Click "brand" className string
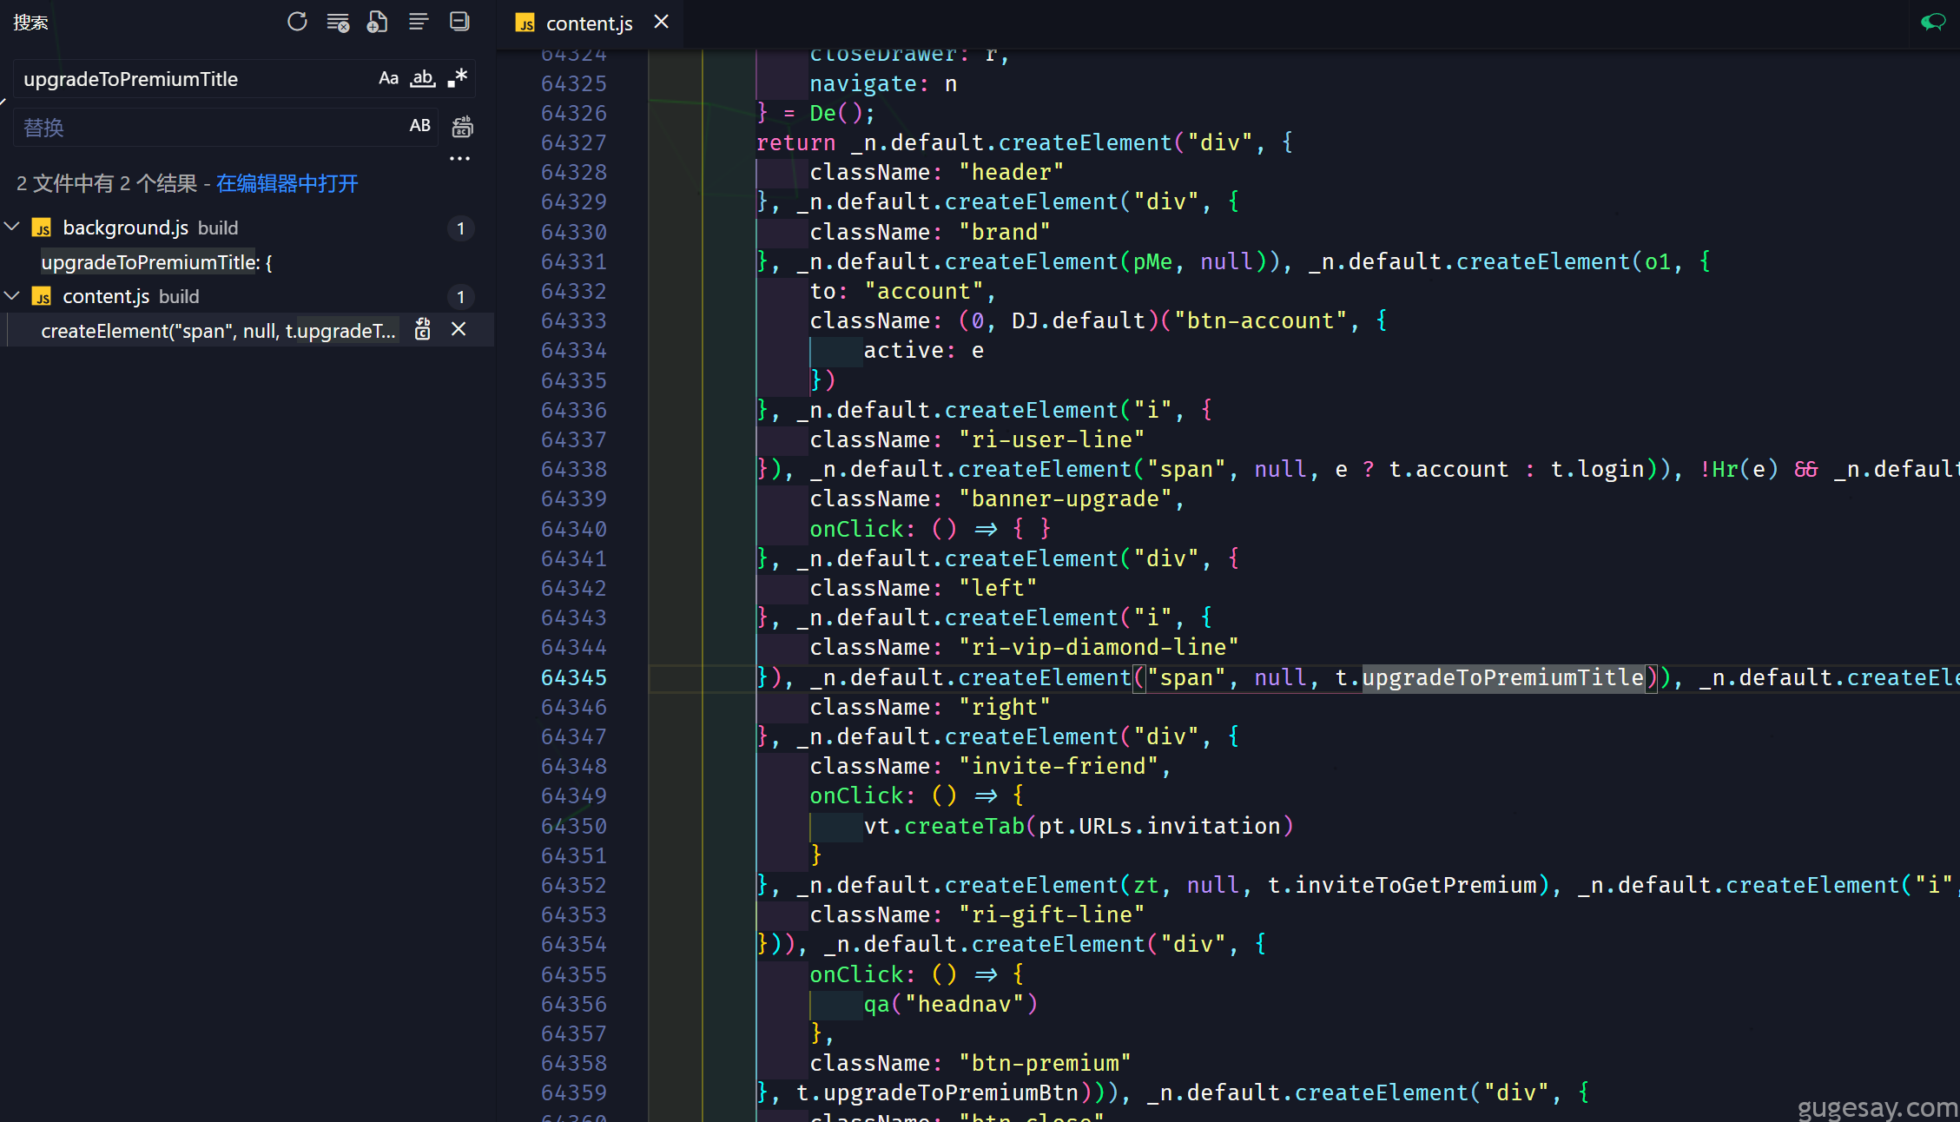The height and width of the screenshot is (1122, 1960). click(x=1004, y=233)
